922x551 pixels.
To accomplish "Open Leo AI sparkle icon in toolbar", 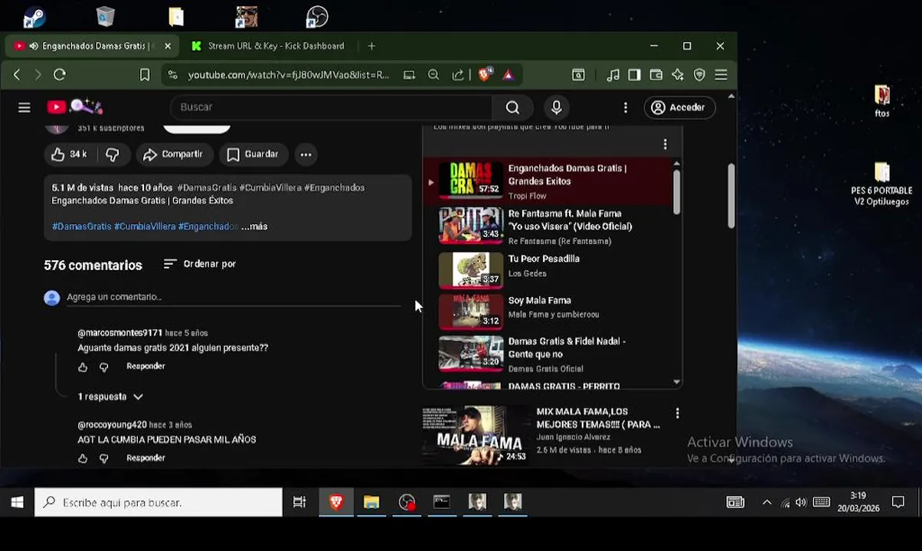I will coord(678,75).
